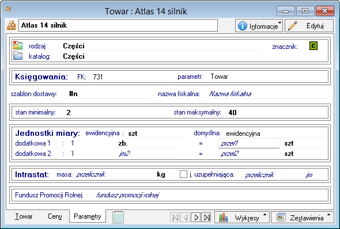Click the rodzaj category folder icon
The image size is (340, 229).
[18, 45]
